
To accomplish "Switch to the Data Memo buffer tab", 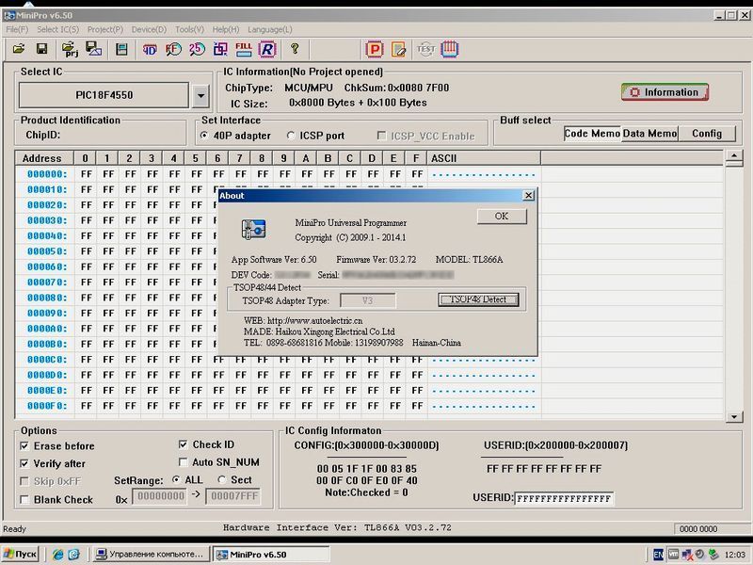I will coord(649,133).
